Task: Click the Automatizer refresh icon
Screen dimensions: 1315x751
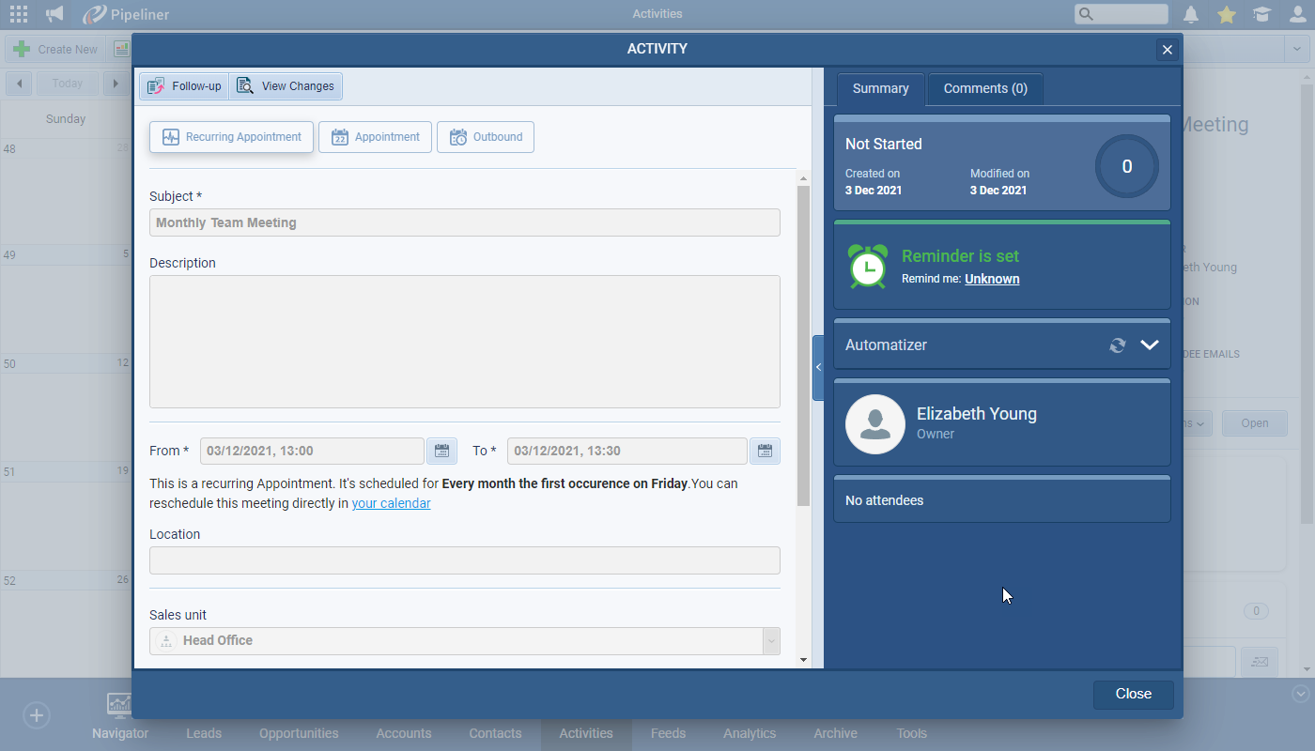Action: pyautogui.click(x=1117, y=345)
